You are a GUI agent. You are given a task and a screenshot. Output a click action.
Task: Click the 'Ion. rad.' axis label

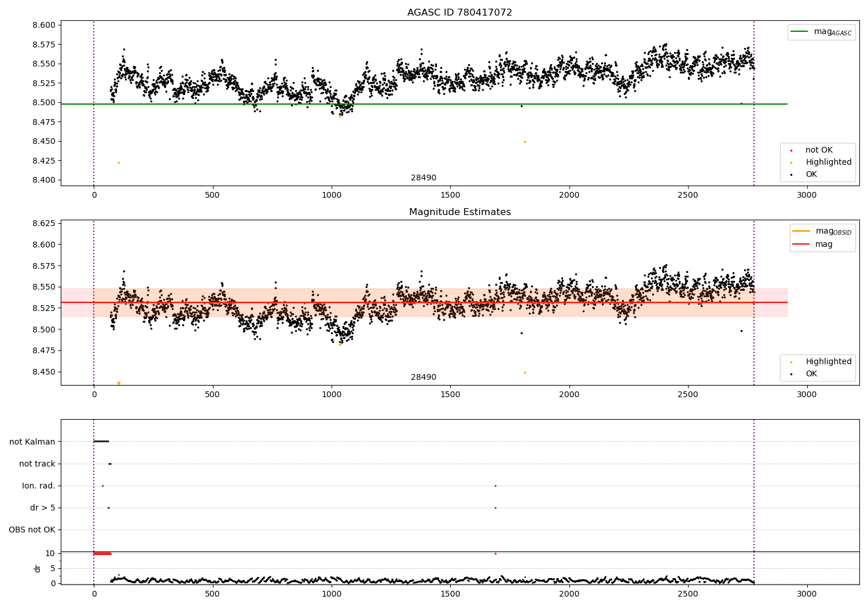click(39, 486)
